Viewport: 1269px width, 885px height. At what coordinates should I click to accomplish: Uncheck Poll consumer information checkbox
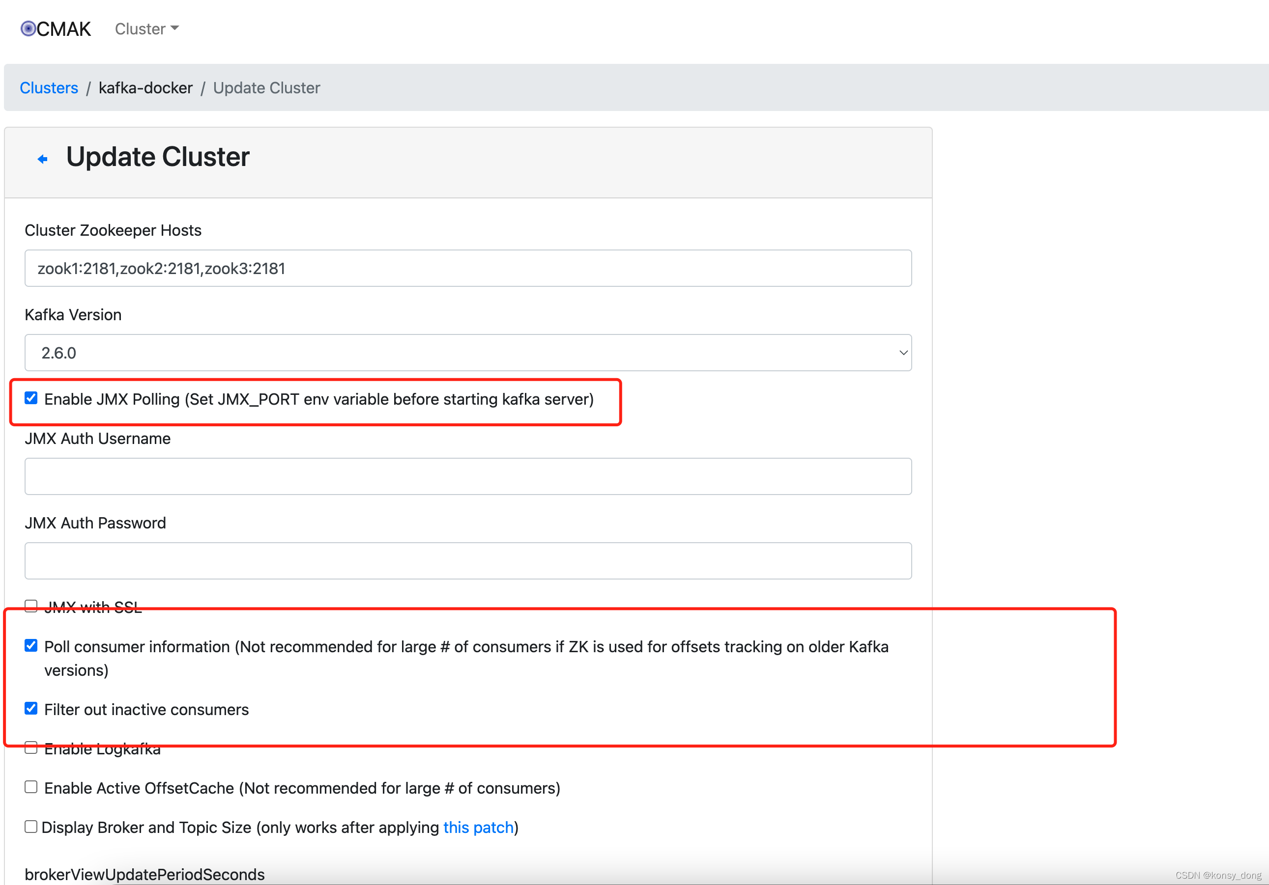31,646
